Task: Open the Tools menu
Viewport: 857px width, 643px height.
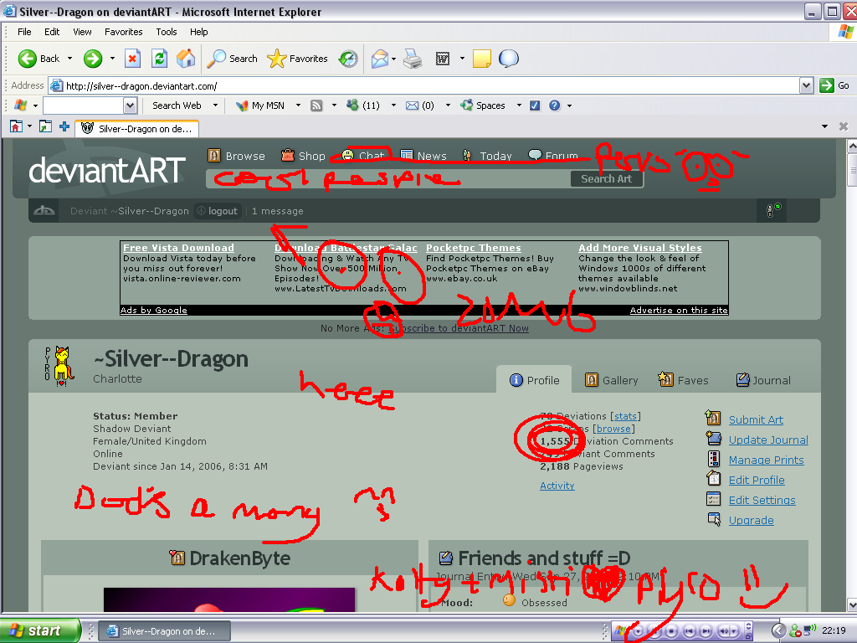Action: tap(167, 32)
